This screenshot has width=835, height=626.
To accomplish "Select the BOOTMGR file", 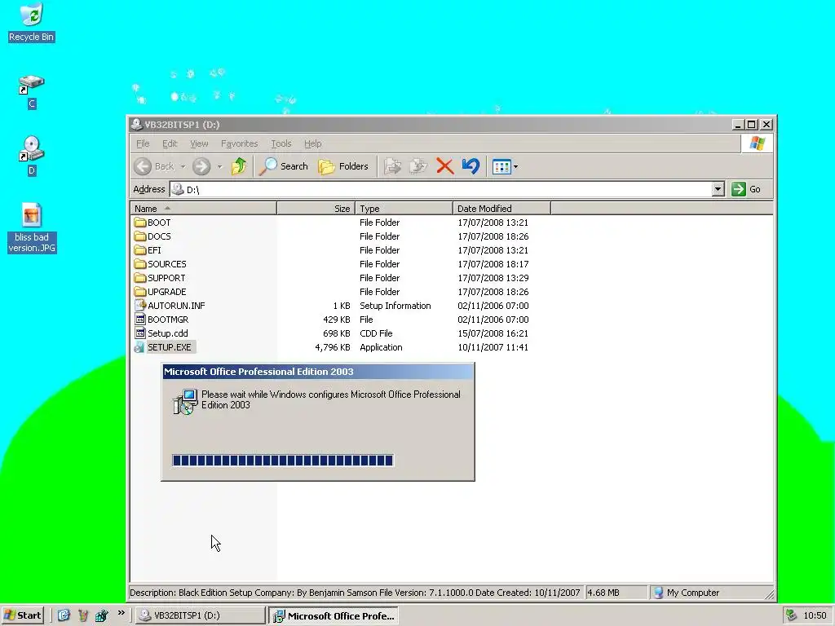I will click(x=161, y=320).
